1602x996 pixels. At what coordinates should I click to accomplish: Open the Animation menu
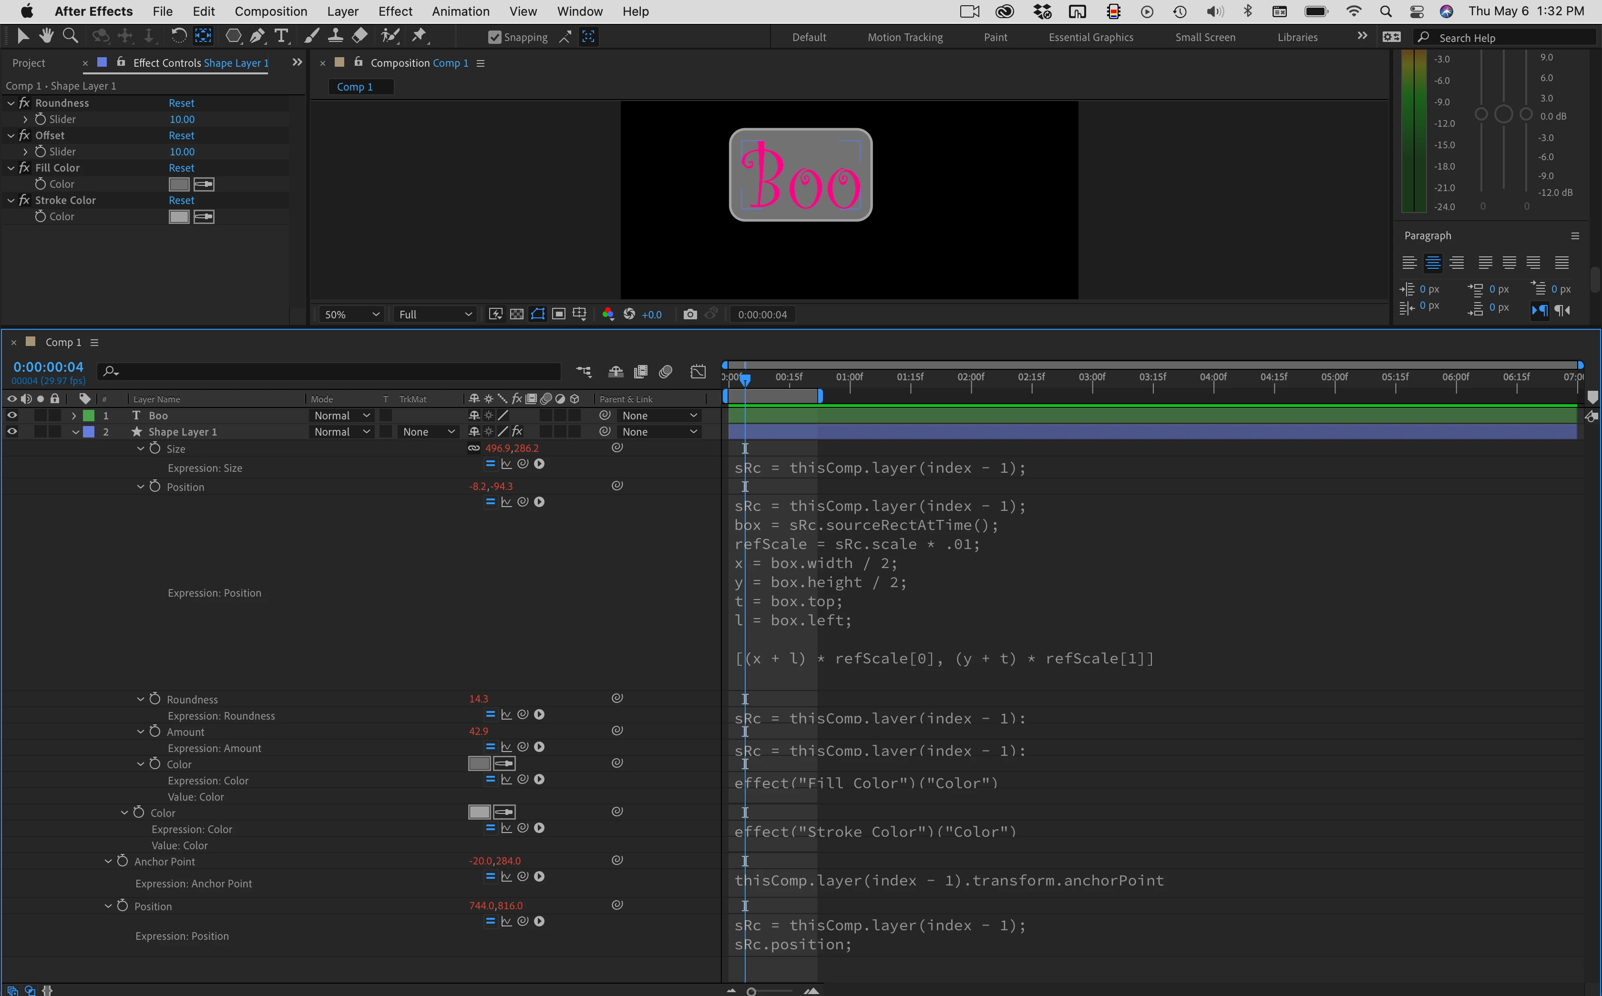(460, 11)
